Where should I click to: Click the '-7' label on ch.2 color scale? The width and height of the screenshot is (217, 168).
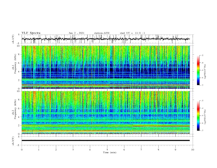(x=202, y=130)
